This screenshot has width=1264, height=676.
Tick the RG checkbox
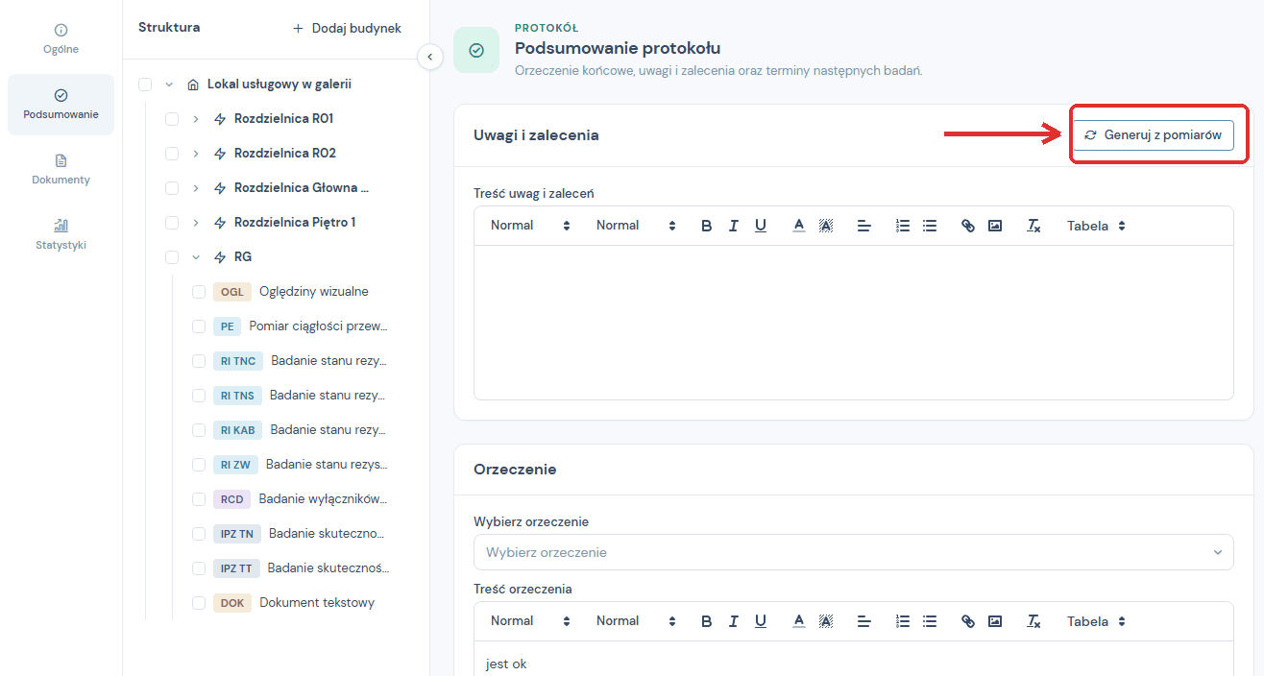click(172, 257)
